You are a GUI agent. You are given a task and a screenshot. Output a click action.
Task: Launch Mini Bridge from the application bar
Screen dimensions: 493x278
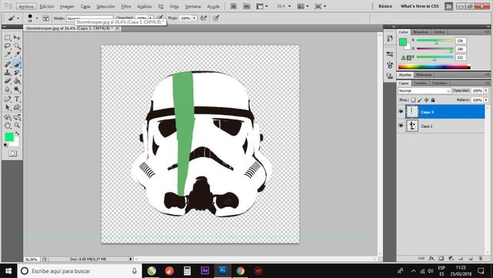pyautogui.click(x=246, y=6)
